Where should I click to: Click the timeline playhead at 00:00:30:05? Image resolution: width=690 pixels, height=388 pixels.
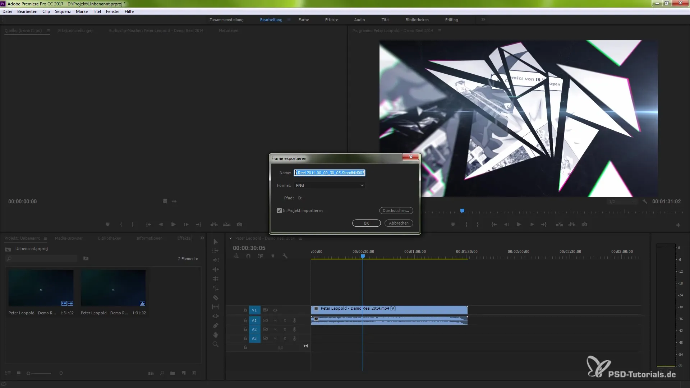pyautogui.click(x=363, y=256)
